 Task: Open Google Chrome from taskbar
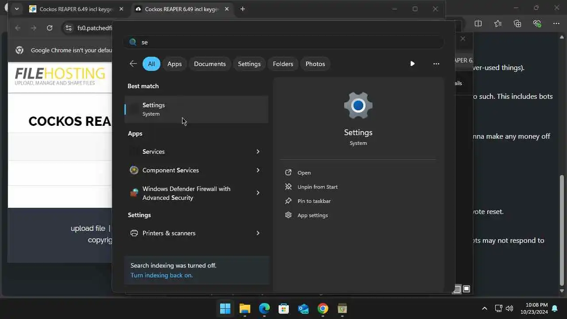coord(323,308)
